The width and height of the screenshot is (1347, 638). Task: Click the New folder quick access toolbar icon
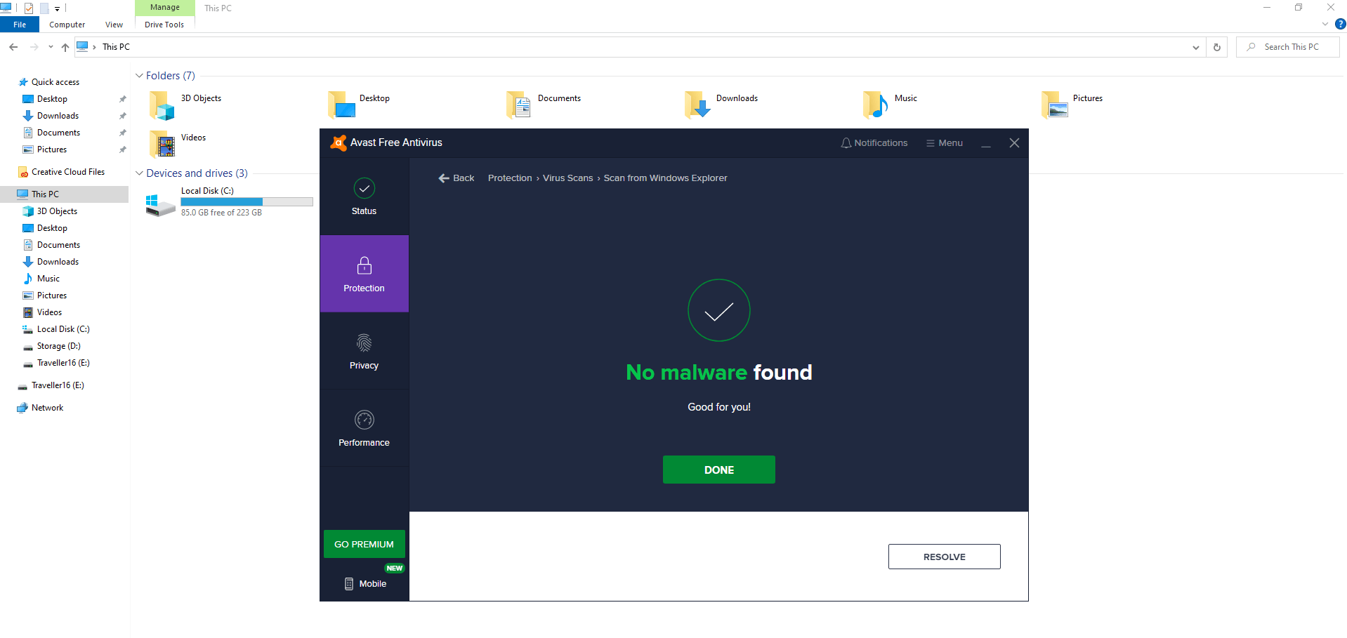click(44, 8)
